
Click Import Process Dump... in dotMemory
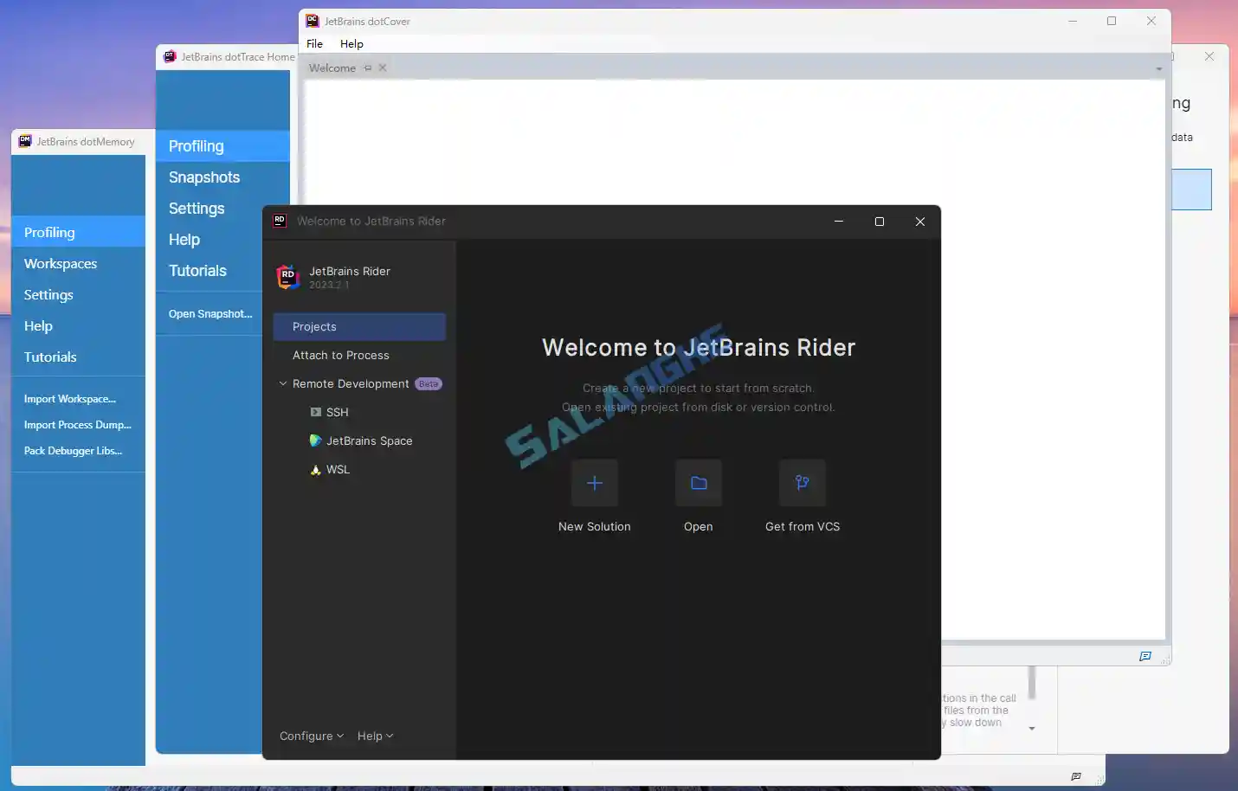pyautogui.click(x=78, y=425)
